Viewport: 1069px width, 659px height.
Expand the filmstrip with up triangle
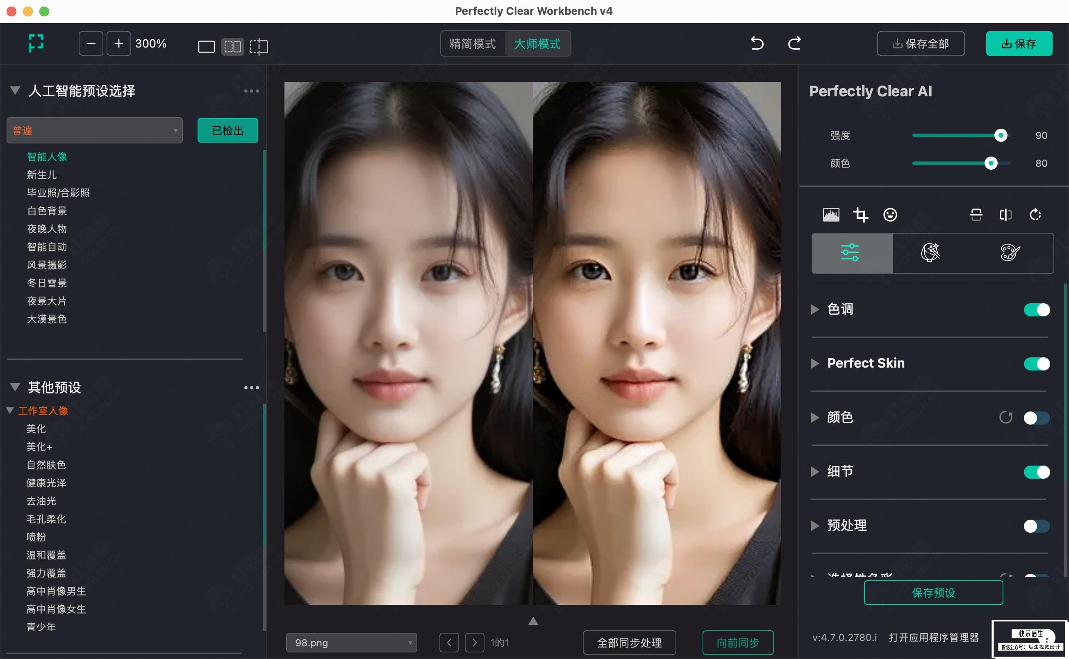533,621
